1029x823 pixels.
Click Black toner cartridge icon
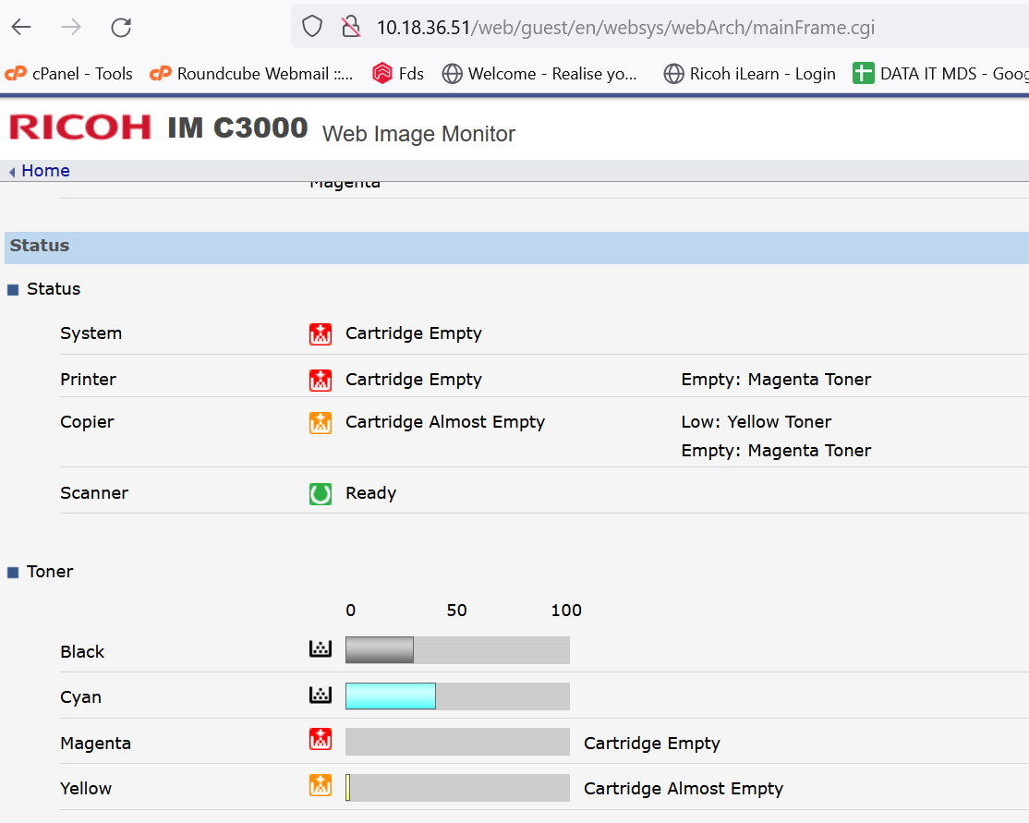[x=321, y=648]
